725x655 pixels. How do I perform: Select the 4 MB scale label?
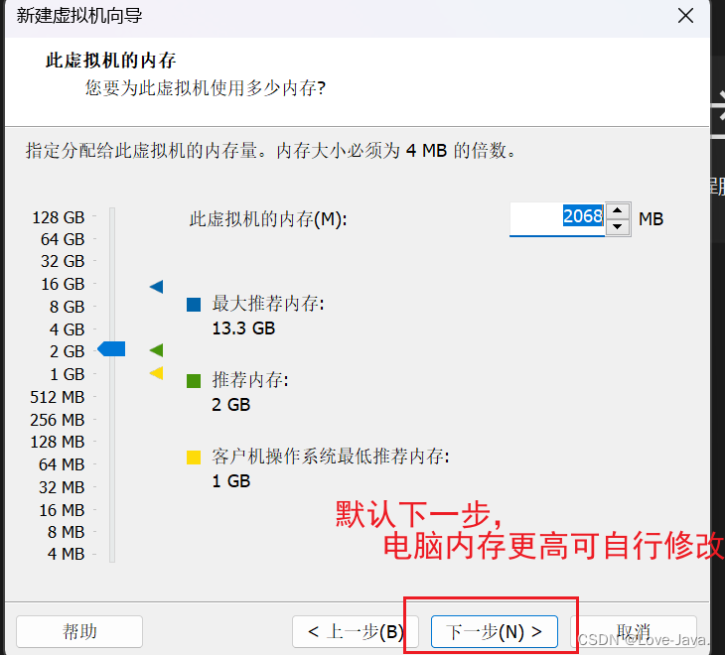click(66, 554)
